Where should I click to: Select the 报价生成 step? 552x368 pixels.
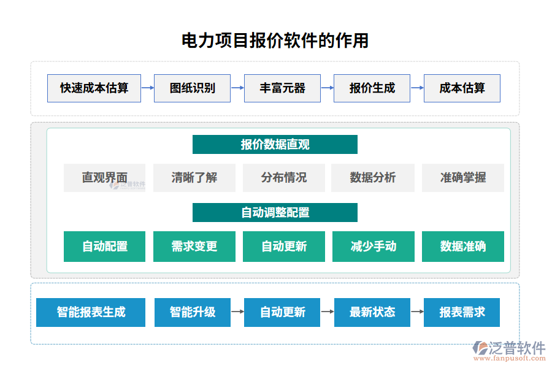(372, 88)
